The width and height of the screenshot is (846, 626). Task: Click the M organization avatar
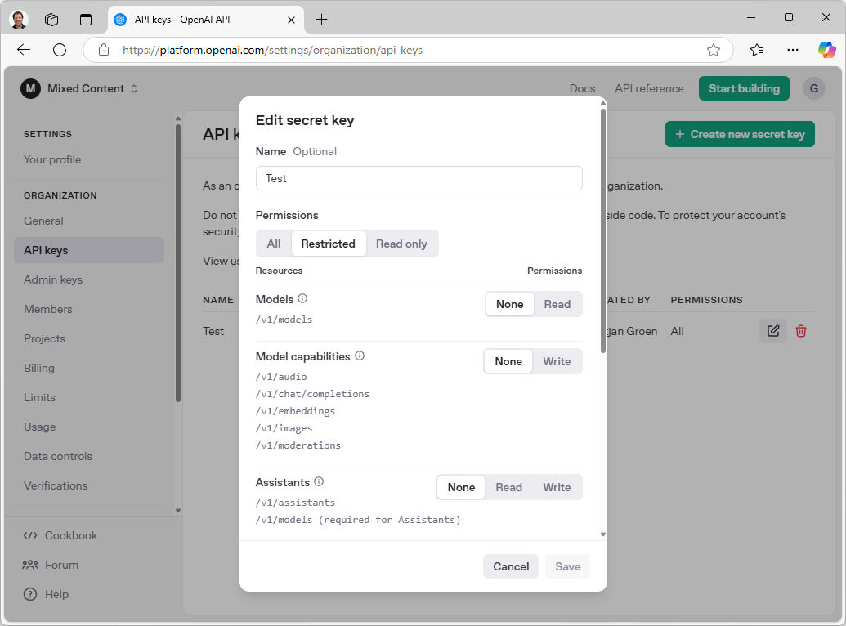tap(31, 88)
